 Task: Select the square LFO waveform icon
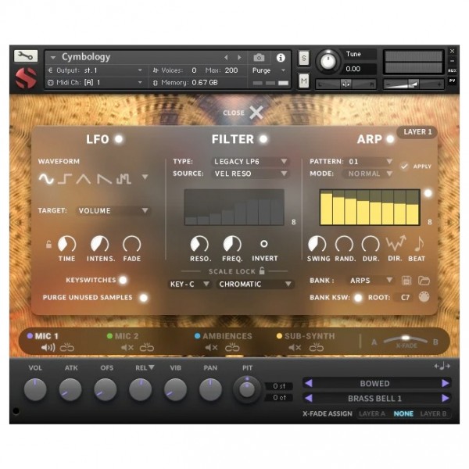click(x=65, y=179)
